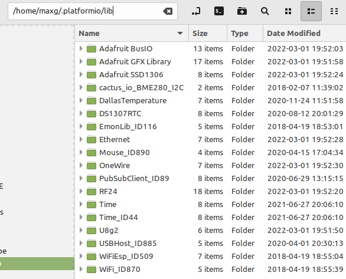Select the Adafruit SSD1306 folder icon

click(x=92, y=74)
